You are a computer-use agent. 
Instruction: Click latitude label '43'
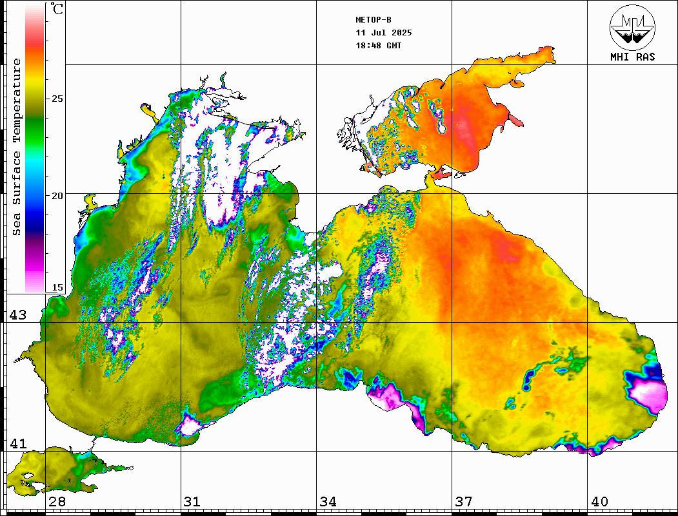18,315
